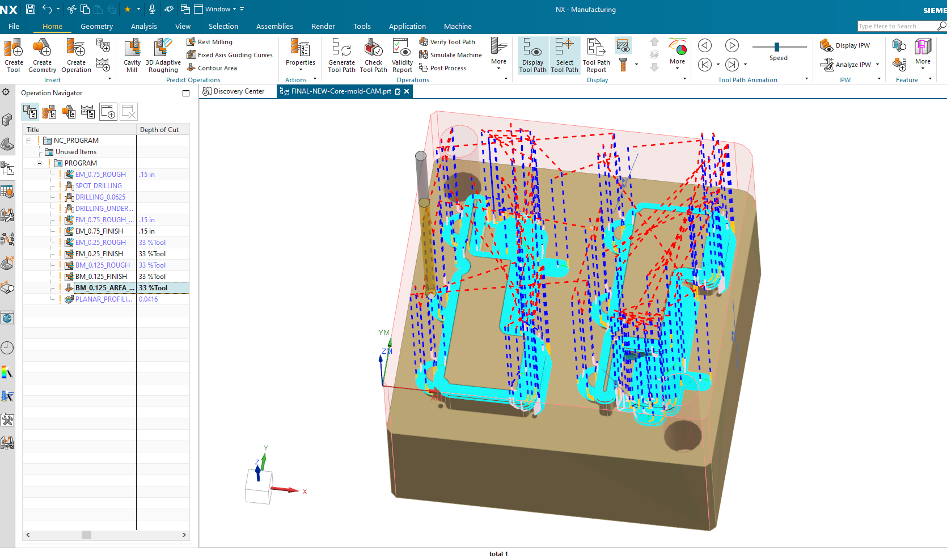Play tool path animation backward
This screenshot has width=947, height=559.
(x=705, y=45)
